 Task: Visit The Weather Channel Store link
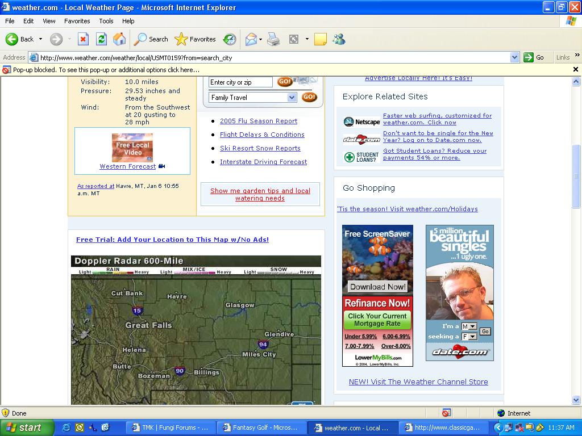pyautogui.click(x=418, y=382)
